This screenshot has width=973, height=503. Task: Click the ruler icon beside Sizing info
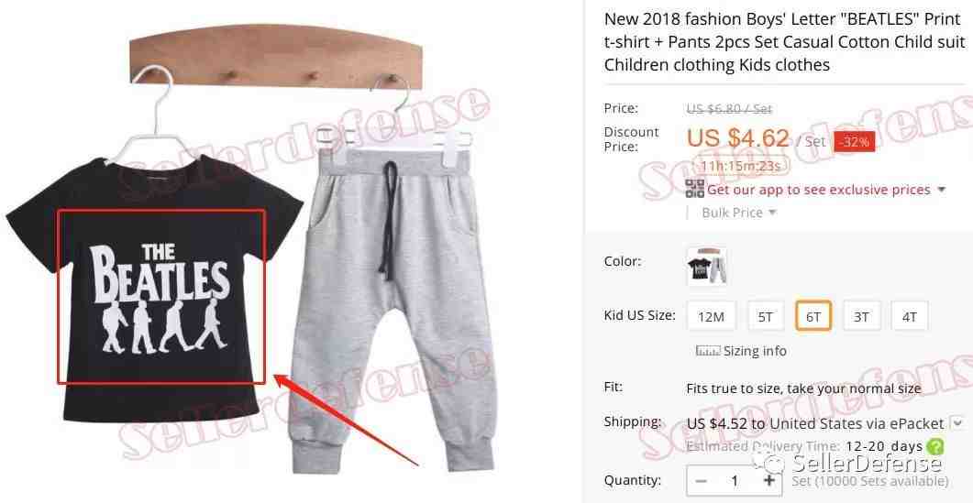[707, 351]
